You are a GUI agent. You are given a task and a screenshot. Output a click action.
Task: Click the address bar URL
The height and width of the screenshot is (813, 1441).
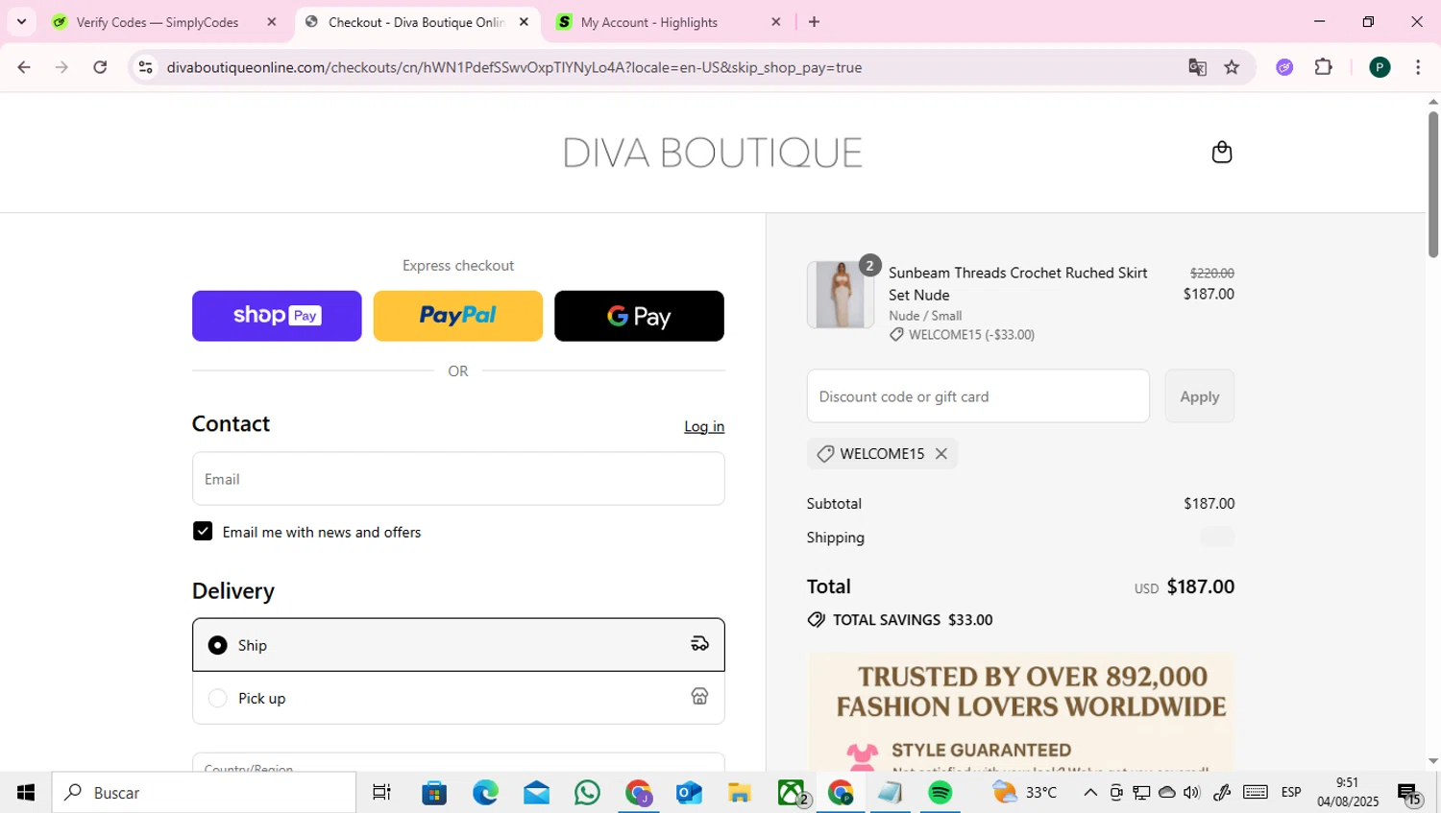[x=514, y=67]
